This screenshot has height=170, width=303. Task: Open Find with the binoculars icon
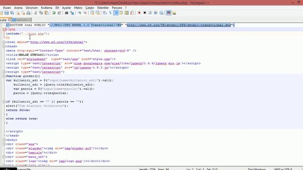pyautogui.click(x=66, y=13)
